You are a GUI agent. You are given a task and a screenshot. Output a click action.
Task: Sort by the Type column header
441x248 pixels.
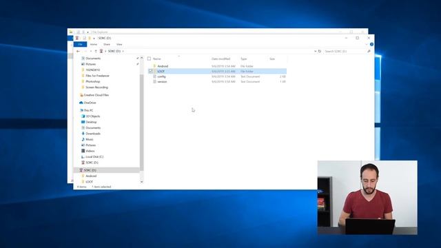[x=243, y=59]
